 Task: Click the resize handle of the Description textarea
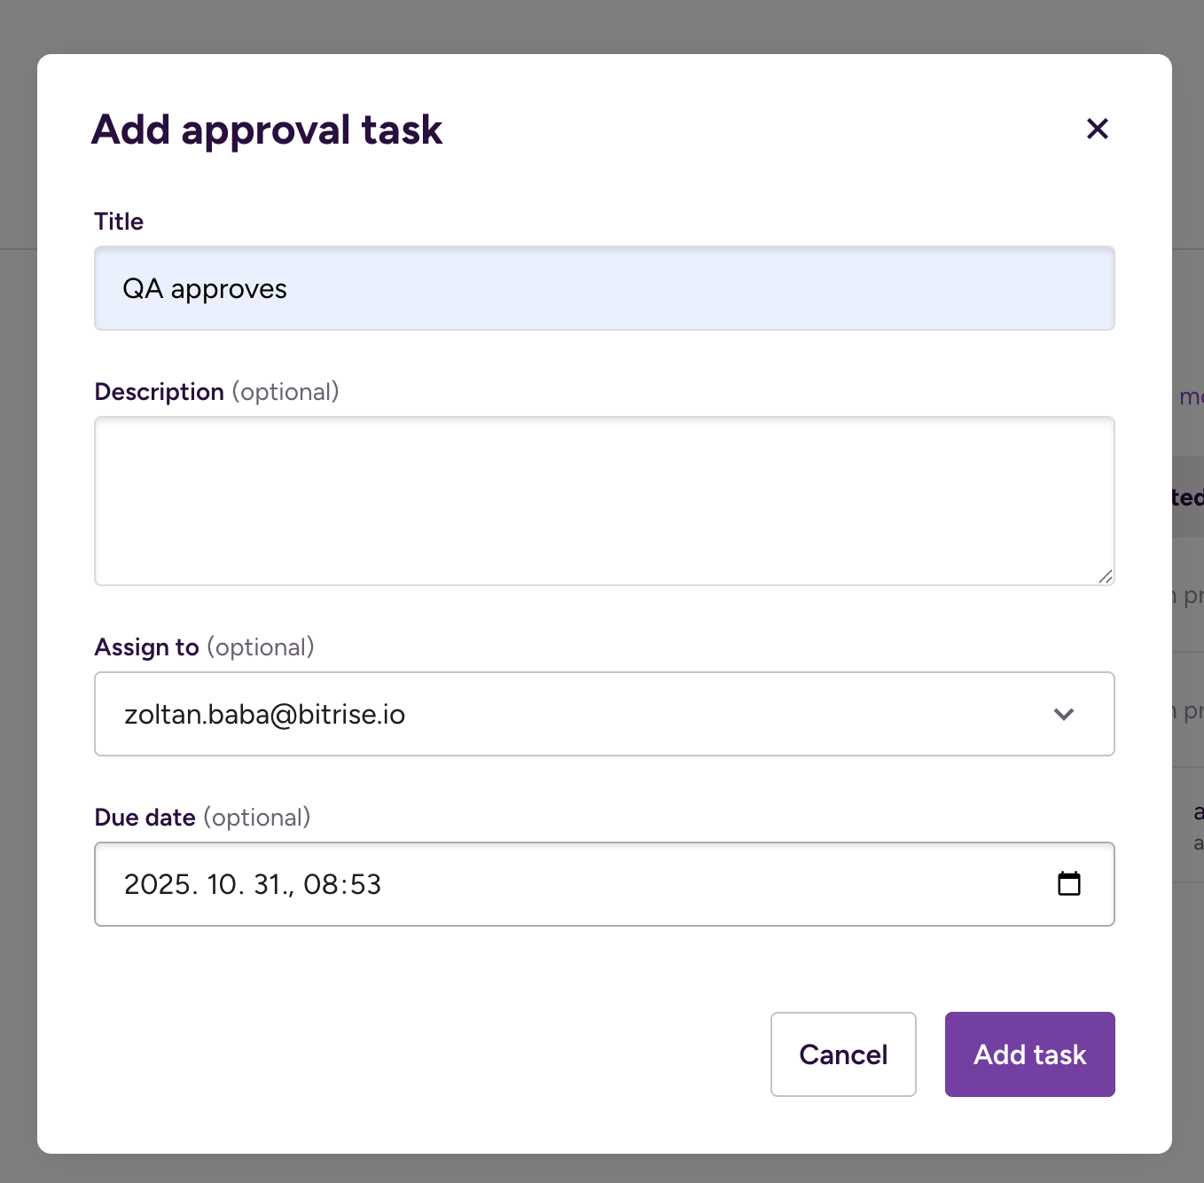(x=1105, y=576)
